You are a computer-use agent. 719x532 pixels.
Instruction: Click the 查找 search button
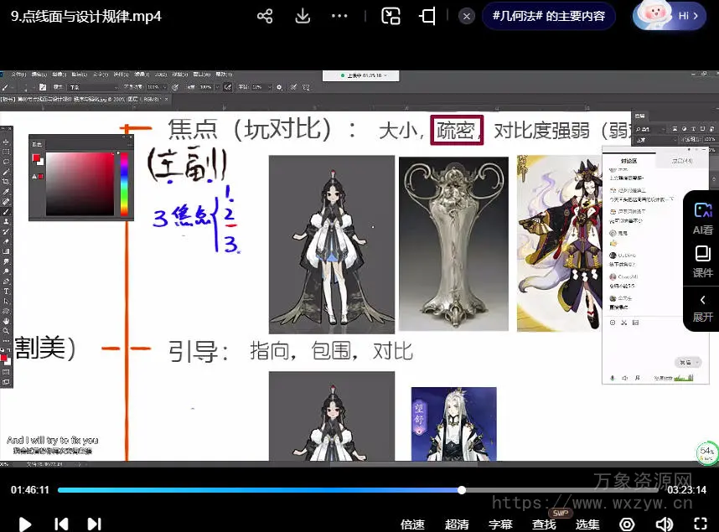pos(544,524)
